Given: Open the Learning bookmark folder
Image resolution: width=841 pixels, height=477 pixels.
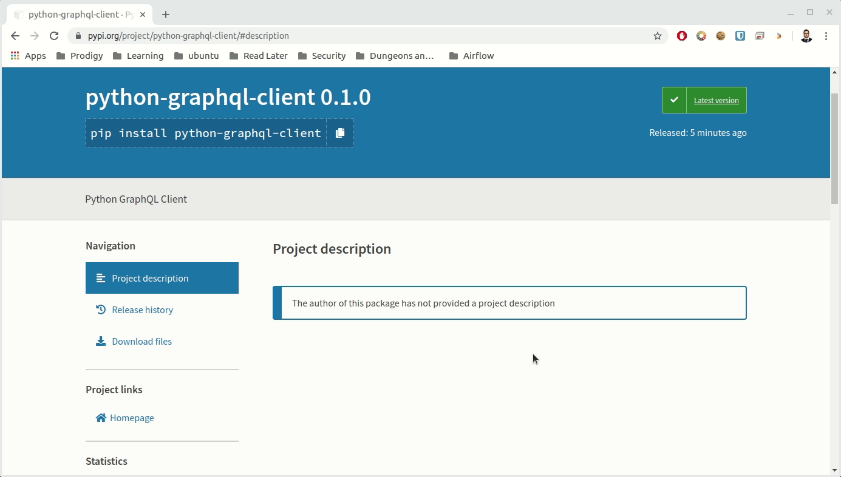Looking at the screenshot, I should coord(138,56).
